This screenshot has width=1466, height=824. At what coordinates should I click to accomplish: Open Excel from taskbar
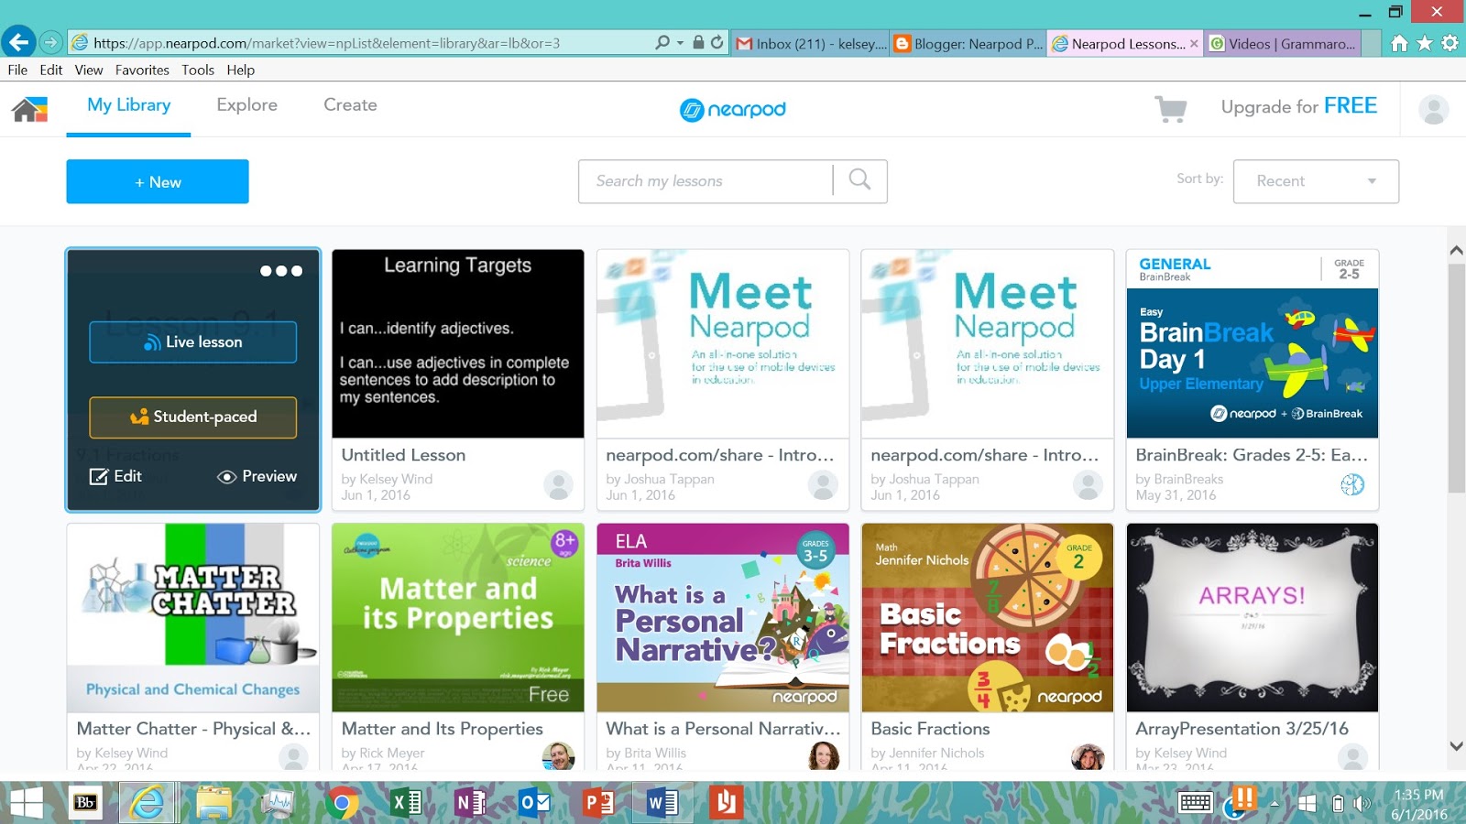coord(406,804)
